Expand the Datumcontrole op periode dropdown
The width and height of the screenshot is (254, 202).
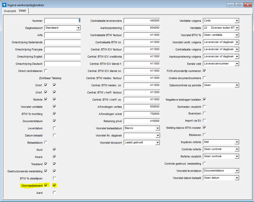[x=237, y=85]
